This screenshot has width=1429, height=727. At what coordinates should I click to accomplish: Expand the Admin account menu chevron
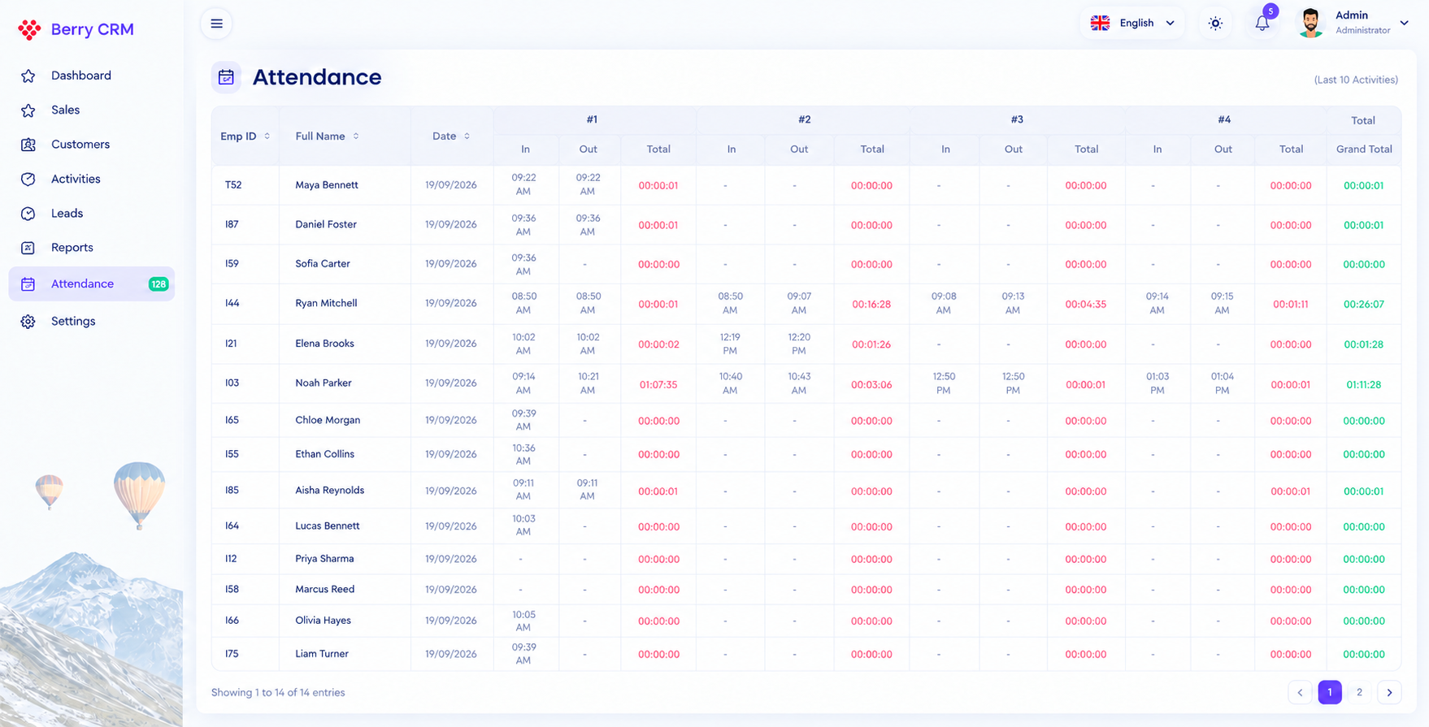(x=1404, y=23)
